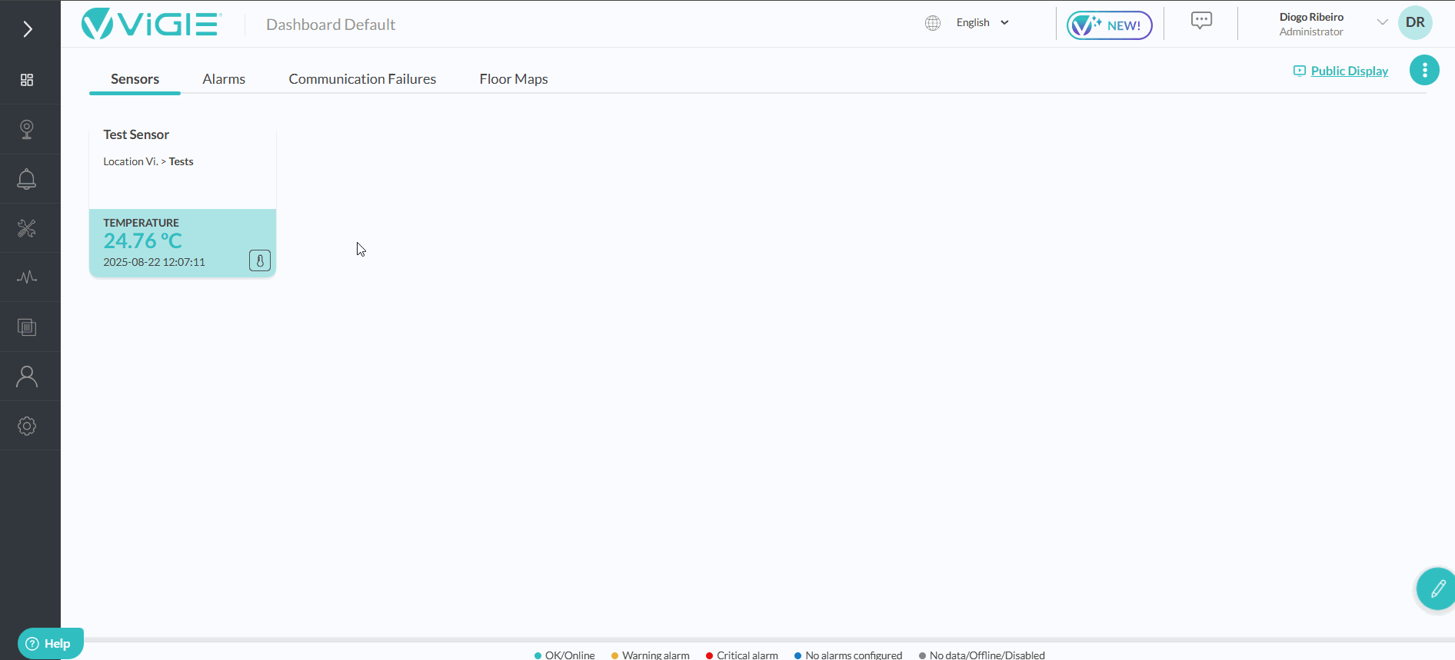
Task: Click the globe language icon
Action: click(933, 23)
